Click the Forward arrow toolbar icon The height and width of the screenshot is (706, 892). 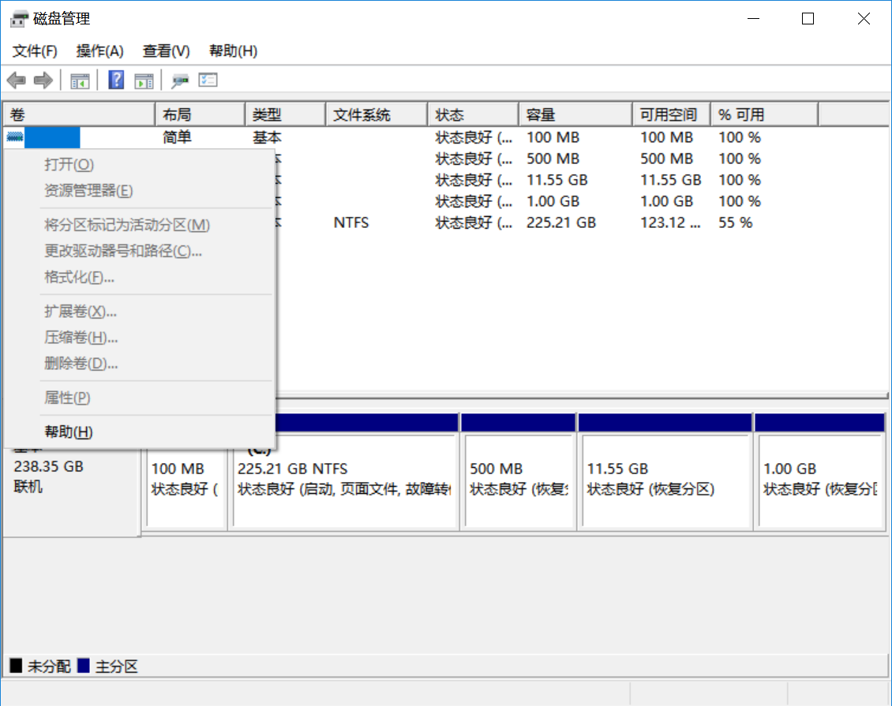pyautogui.click(x=43, y=80)
